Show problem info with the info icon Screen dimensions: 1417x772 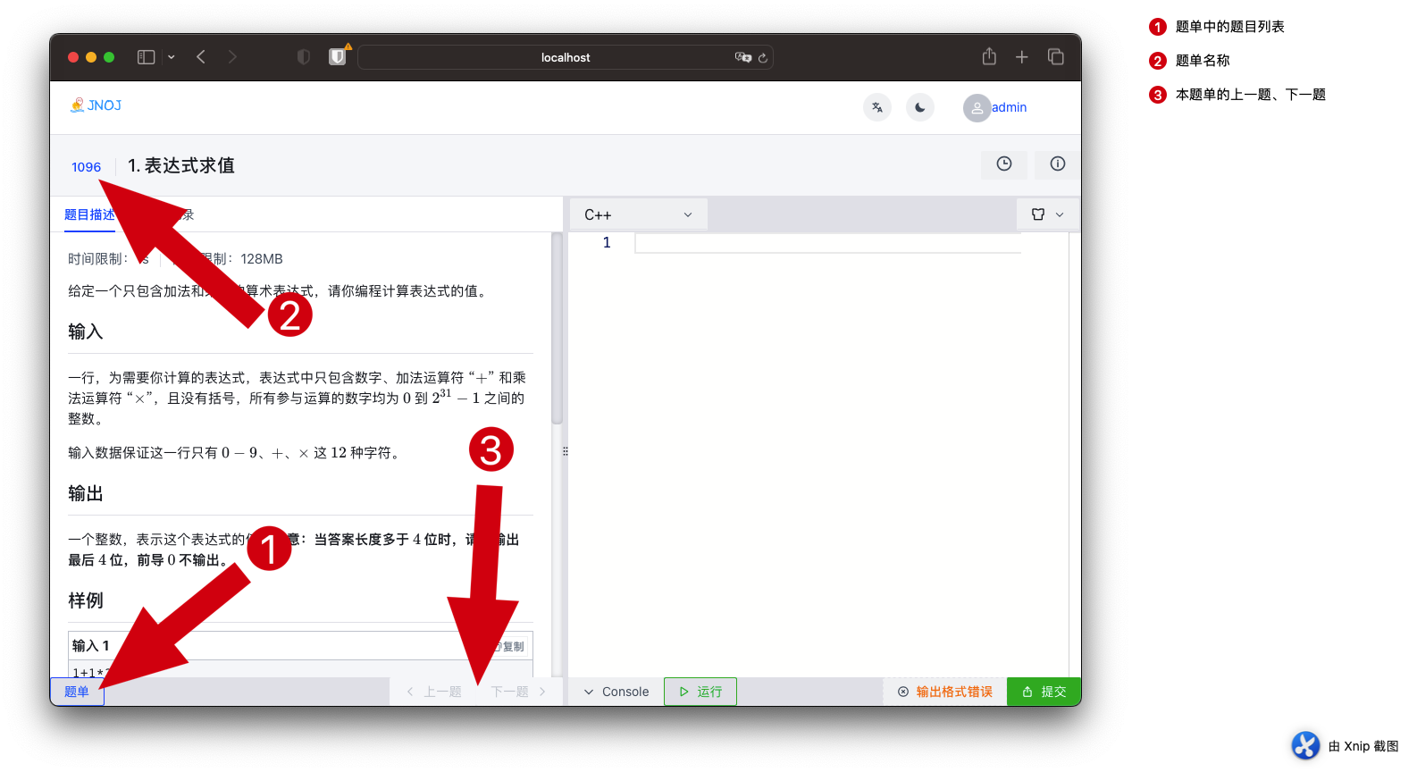(1058, 164)
